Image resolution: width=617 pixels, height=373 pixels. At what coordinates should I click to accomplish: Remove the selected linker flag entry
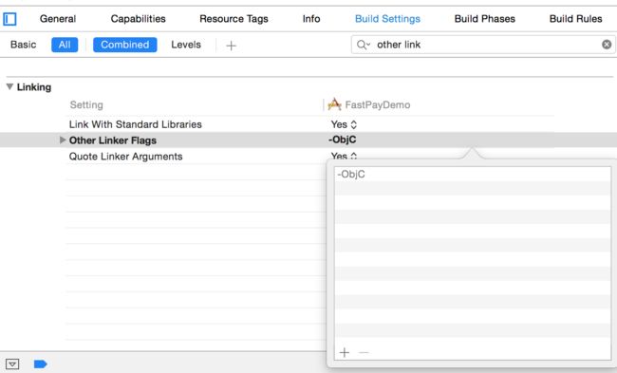[364, 352]
